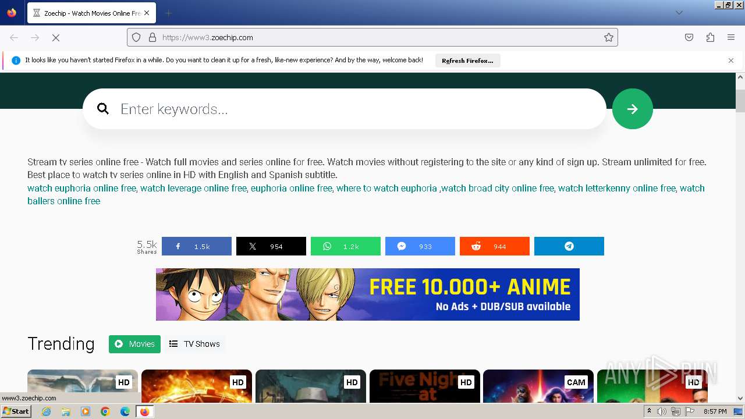Screen dimensions: 745x419
Task: Go forward with the browser forward arrow
Action: click(35, 37)
